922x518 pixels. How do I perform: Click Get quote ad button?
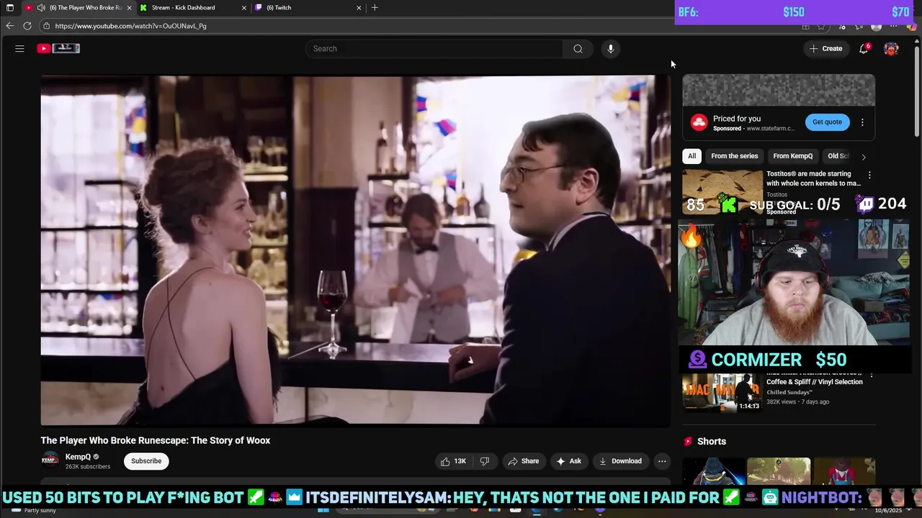click(827, 122)
